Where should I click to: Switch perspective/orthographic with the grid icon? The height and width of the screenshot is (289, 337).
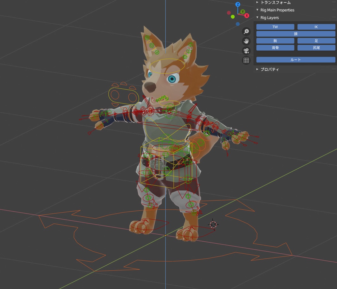click(246, 60)
